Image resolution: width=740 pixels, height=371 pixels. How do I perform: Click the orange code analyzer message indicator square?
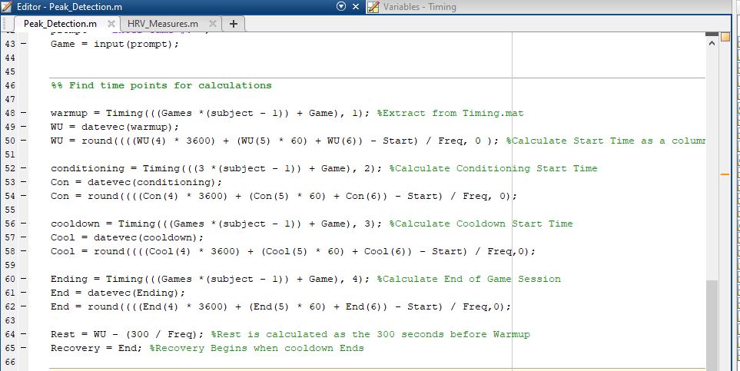(x=725, y=38)
